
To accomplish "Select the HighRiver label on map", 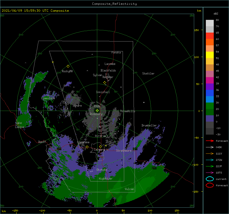I will click(x=106, y=179).
